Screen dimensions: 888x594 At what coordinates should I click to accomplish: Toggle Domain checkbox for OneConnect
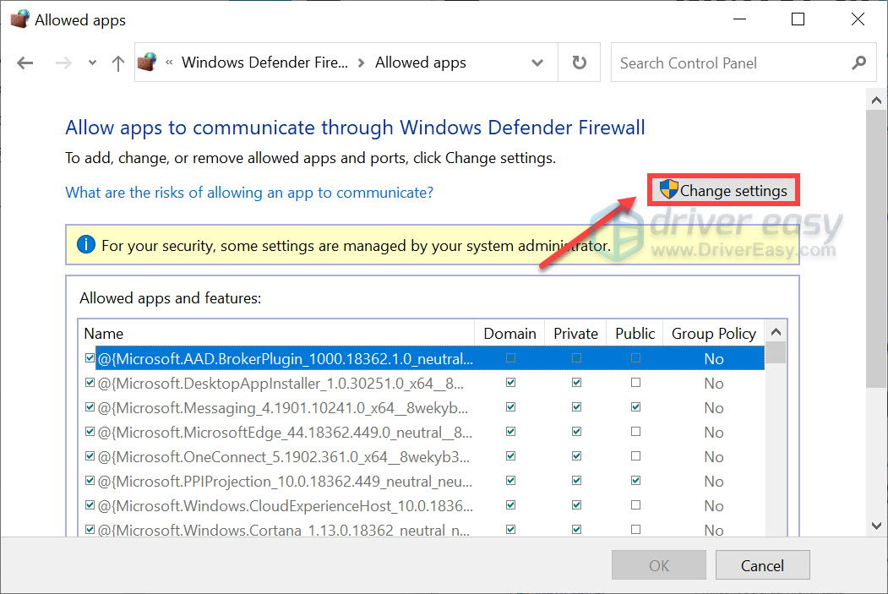[511, 455]
